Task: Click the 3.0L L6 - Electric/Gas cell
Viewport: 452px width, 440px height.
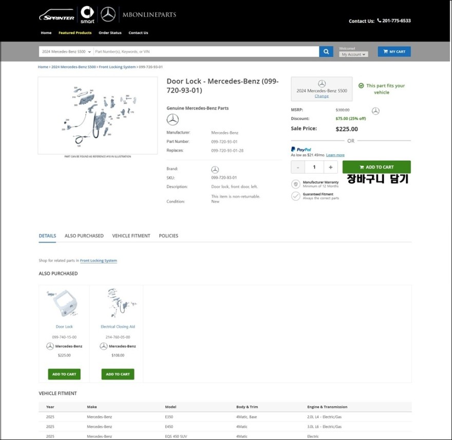Action: pyautogui.click(x=324, y=427)
